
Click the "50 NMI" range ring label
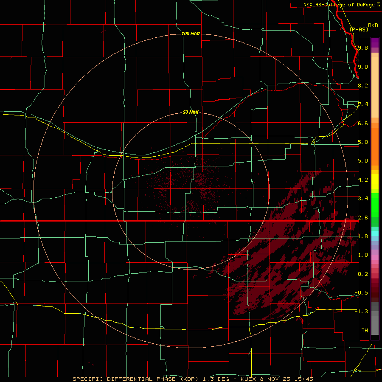click(191, 112)
